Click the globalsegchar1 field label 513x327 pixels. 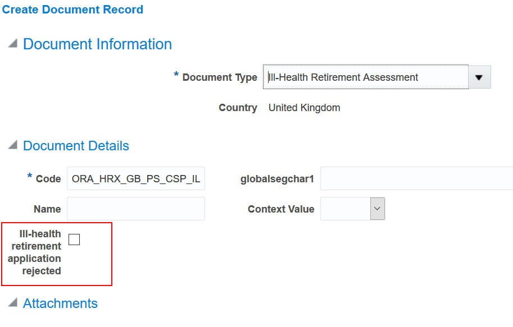coord(277,179)
